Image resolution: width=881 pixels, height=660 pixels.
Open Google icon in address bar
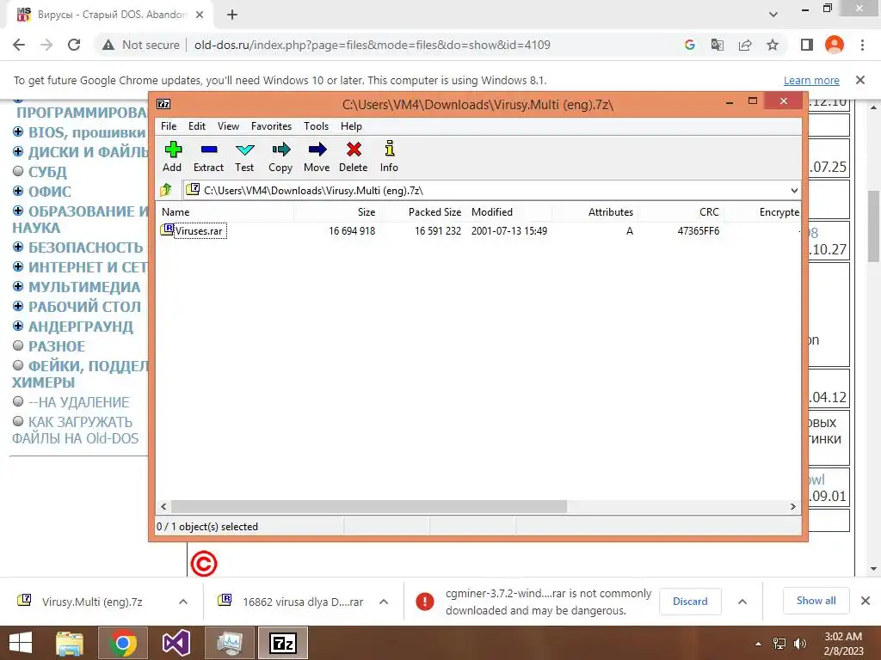(x=689, y=45)
